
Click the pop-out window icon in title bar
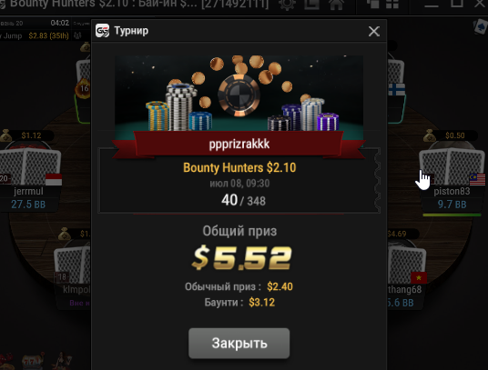click(x=311, y=5)
